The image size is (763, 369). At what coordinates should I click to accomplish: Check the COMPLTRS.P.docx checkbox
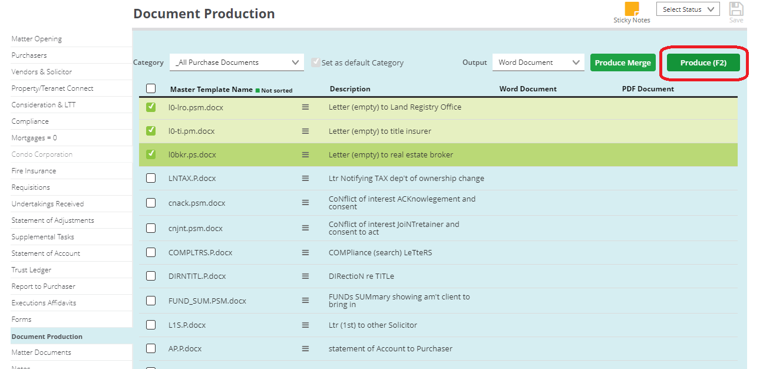pyautogui.click(x=151, y=252)
